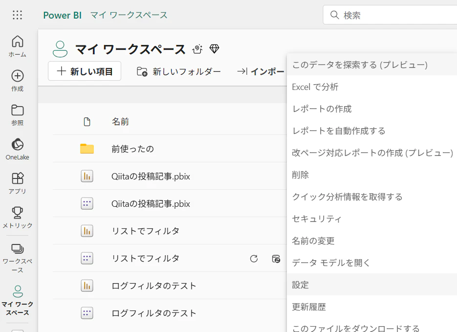Open アプリ in the sidebar
Viewport: 457px width, 332px height.
[x=17, y=183]
